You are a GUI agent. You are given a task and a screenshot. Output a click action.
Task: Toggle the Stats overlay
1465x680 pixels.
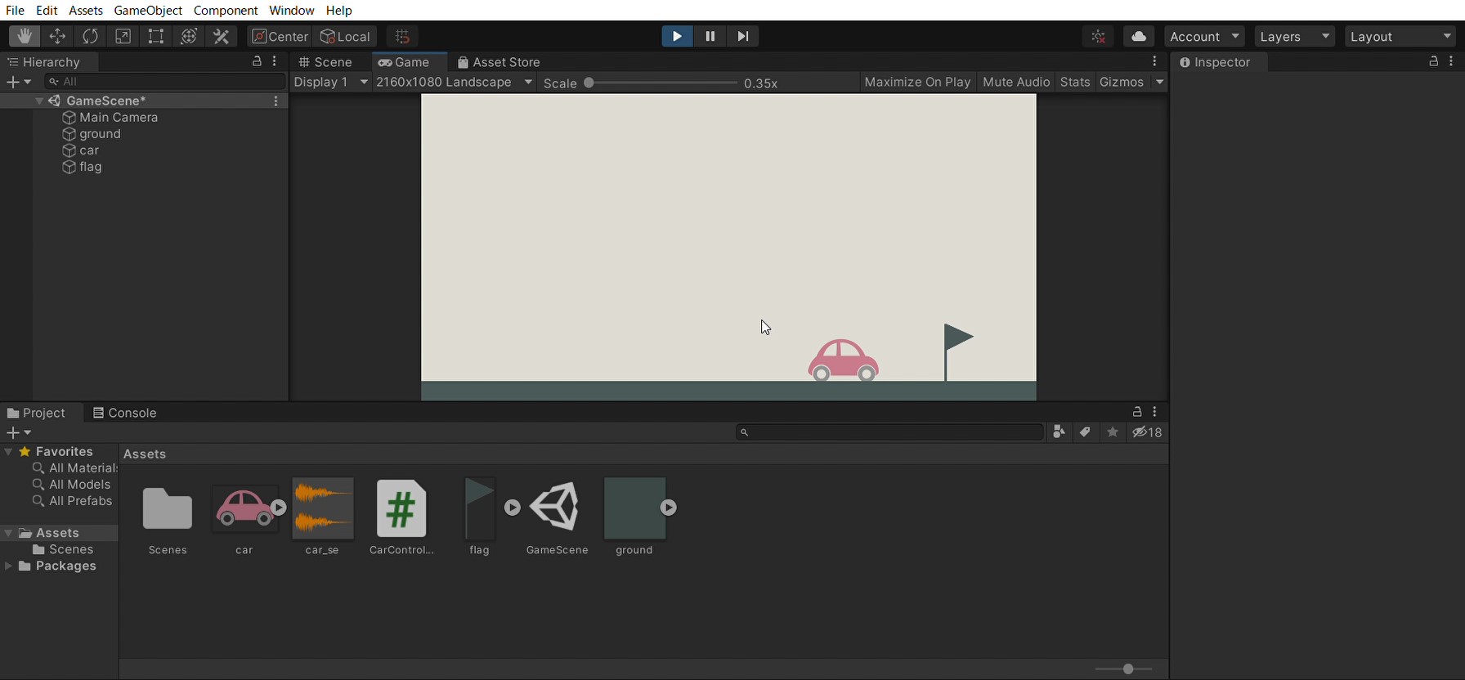[x=1074, y=83]
